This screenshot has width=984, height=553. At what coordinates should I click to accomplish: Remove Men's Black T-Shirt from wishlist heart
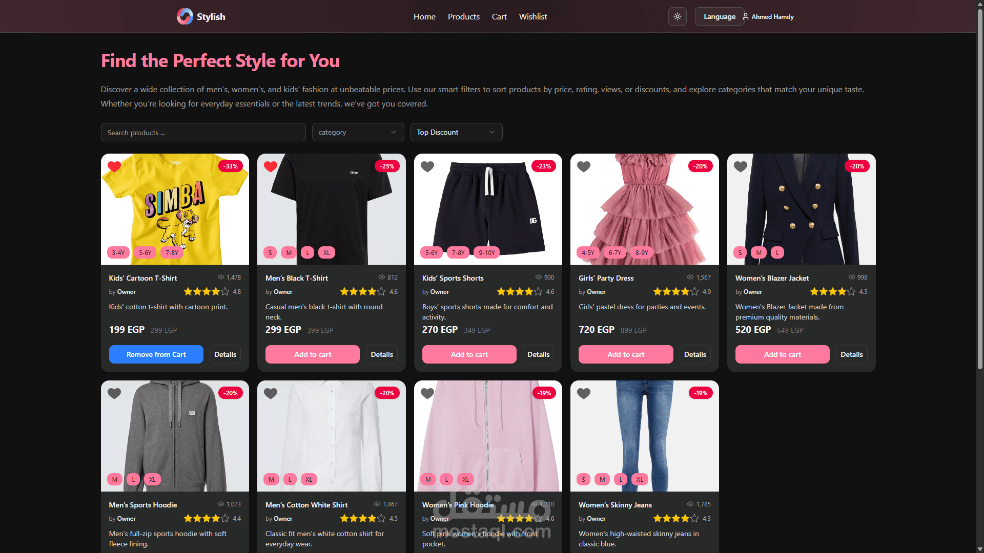pyautogui.click(x=271, y=166)
